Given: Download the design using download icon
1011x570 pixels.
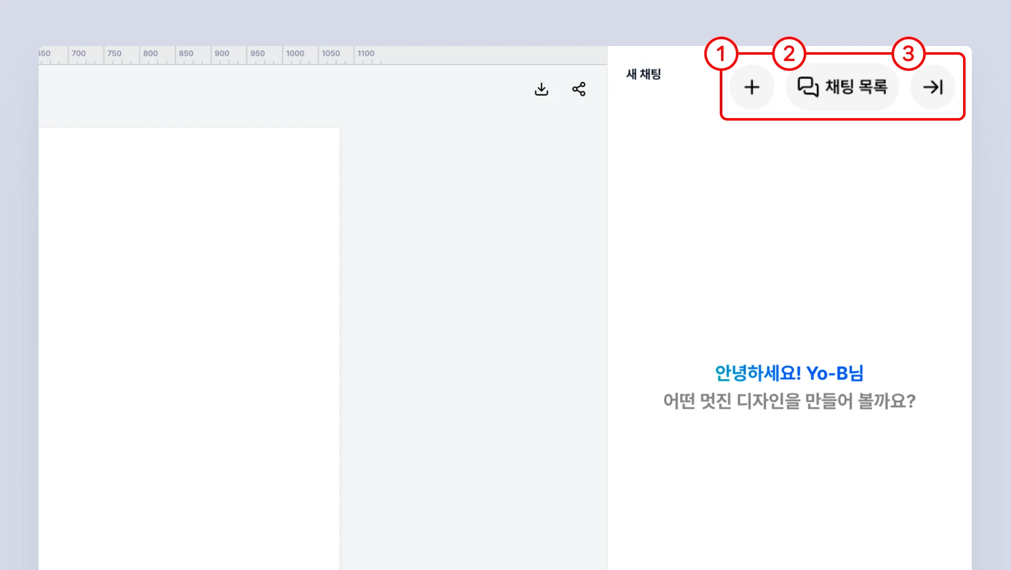Looking at the screenshot, I should coord(541,90).
